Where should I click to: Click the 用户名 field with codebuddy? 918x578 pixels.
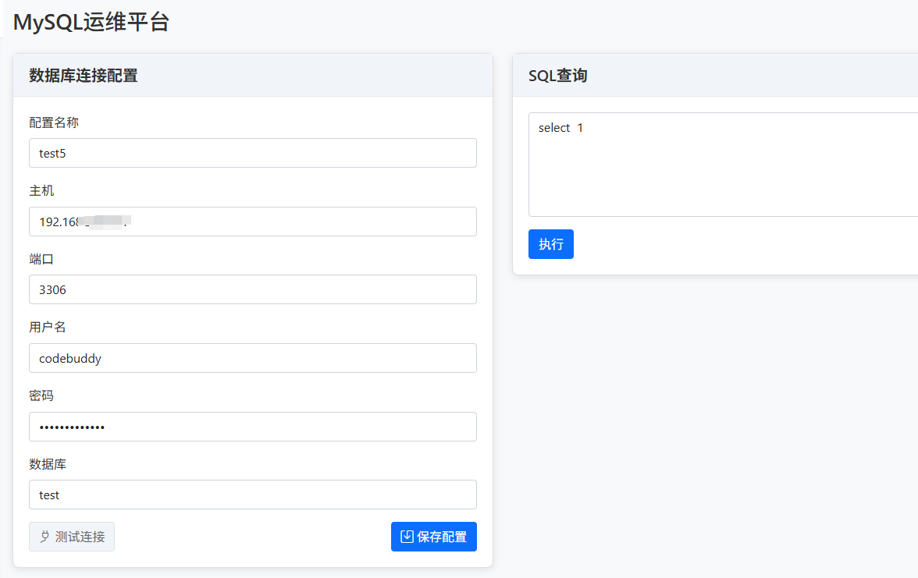point(253,358)
